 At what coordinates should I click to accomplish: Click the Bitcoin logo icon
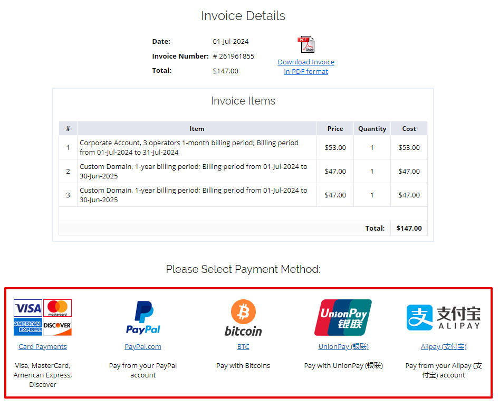click(x=243, y=317)
